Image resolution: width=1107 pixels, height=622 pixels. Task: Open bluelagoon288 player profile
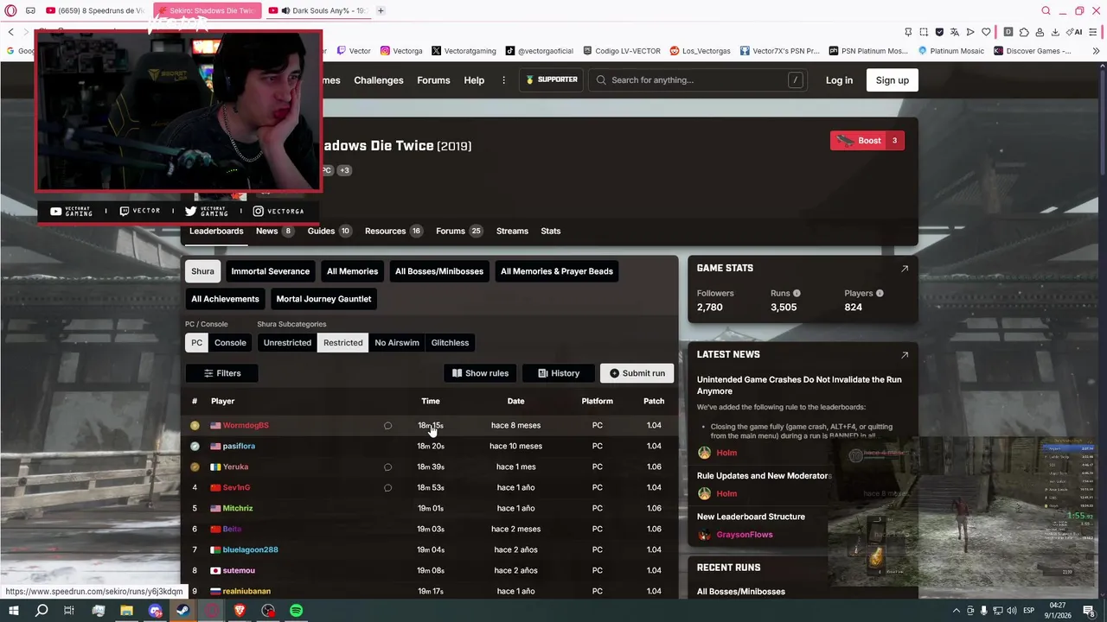250,549
